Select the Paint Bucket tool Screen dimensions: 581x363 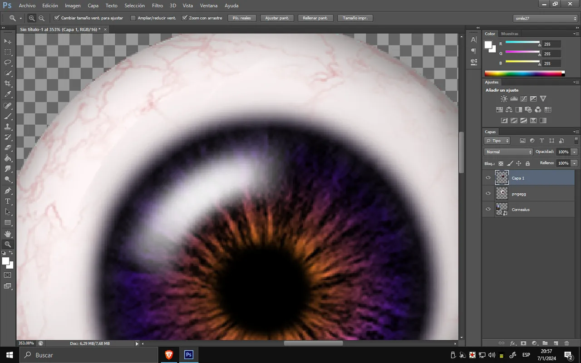tap(8, 158)
